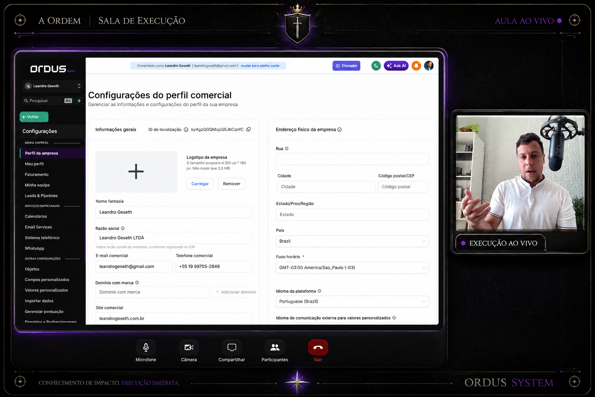Select Perfil da empresa in sidebar
595x397 pixels.
click(x=52, y=153)
